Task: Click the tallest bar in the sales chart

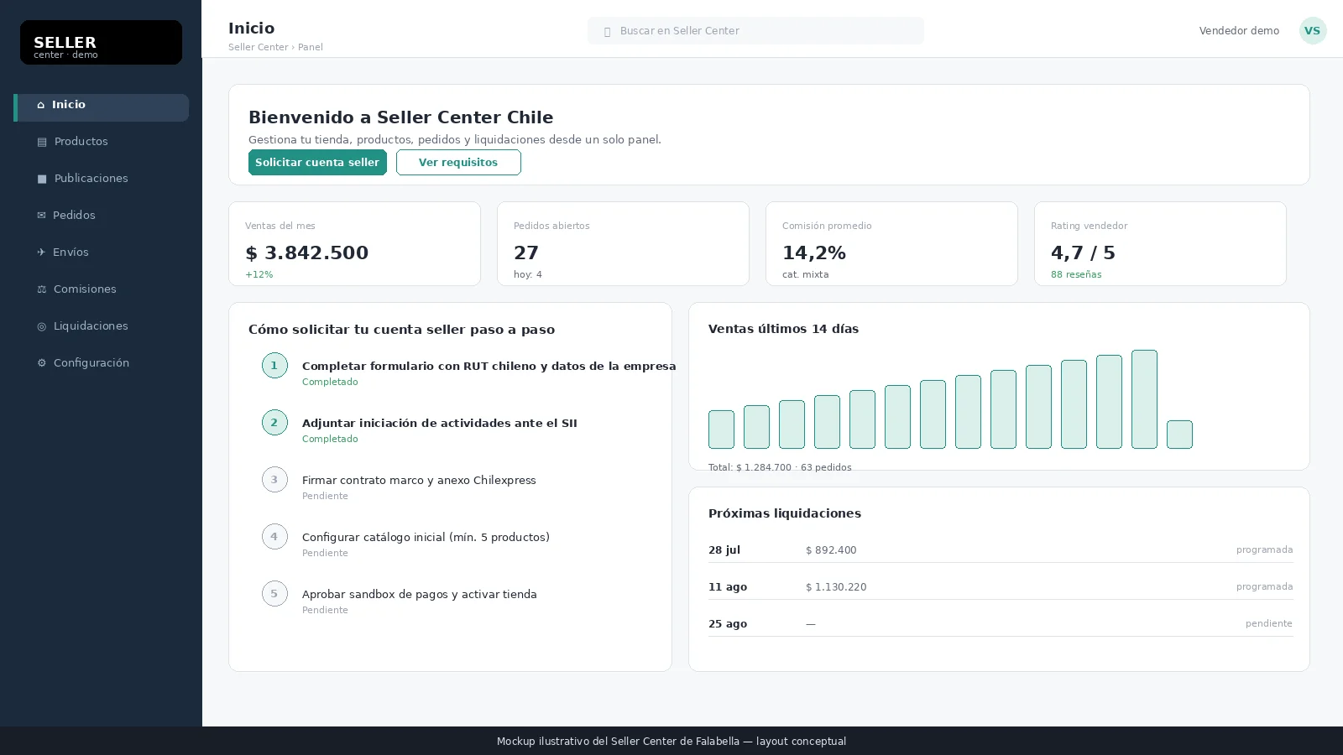Action: [1144, 399]
